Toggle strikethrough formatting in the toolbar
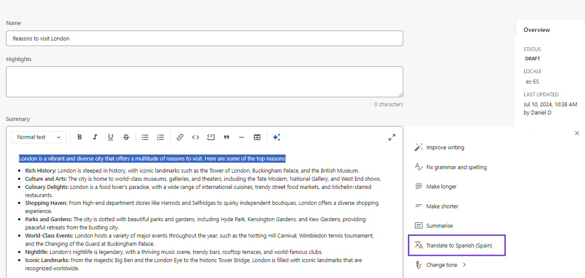Image resolution: width=585 pixels, height=278 pixels. [126, 137]
